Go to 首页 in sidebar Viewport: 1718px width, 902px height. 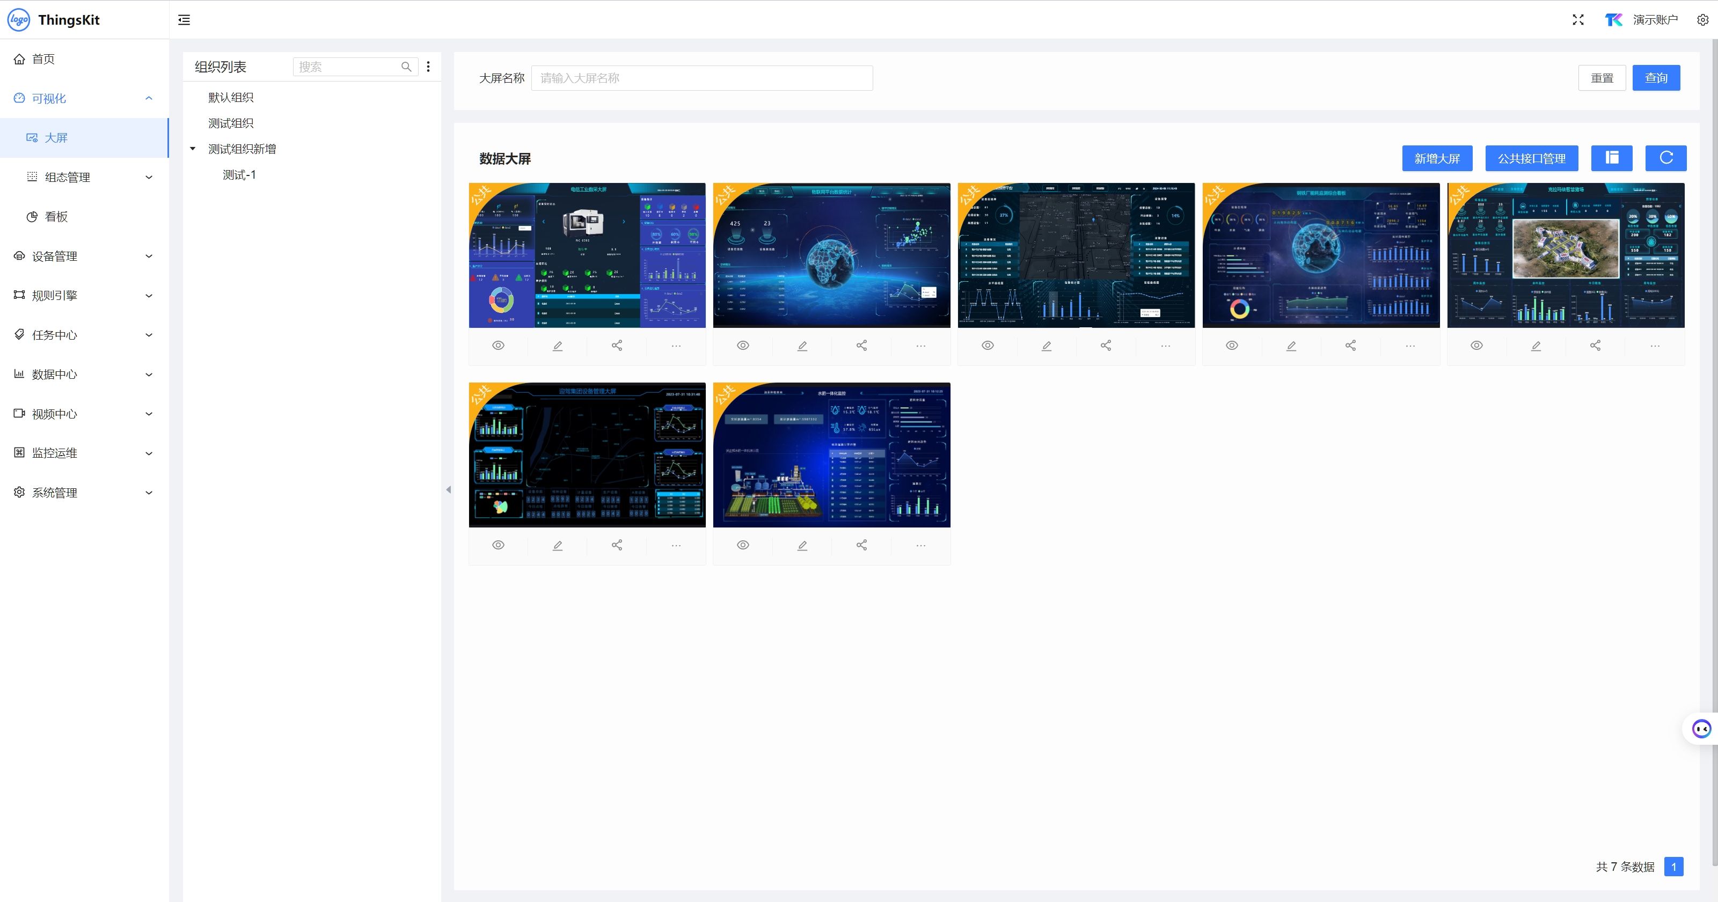pos(43,58)
